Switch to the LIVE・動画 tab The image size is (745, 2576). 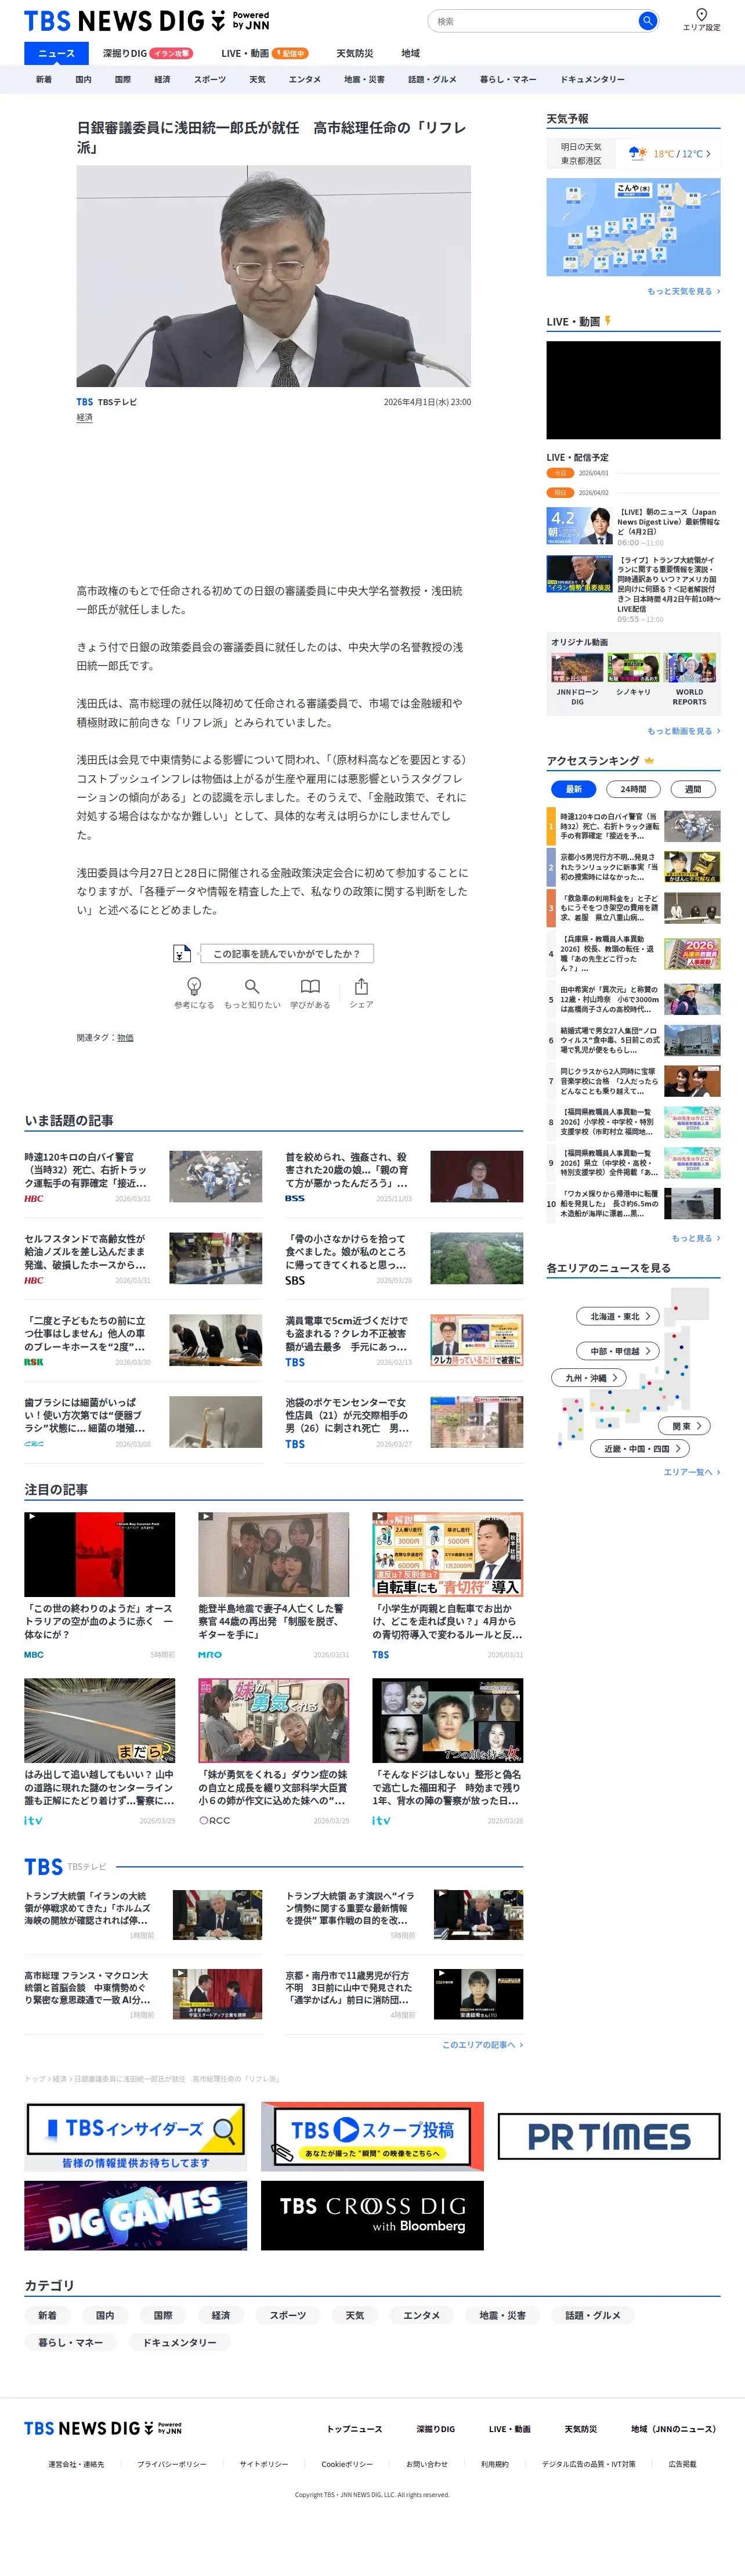pyautogui.click(x=265, y=53)
